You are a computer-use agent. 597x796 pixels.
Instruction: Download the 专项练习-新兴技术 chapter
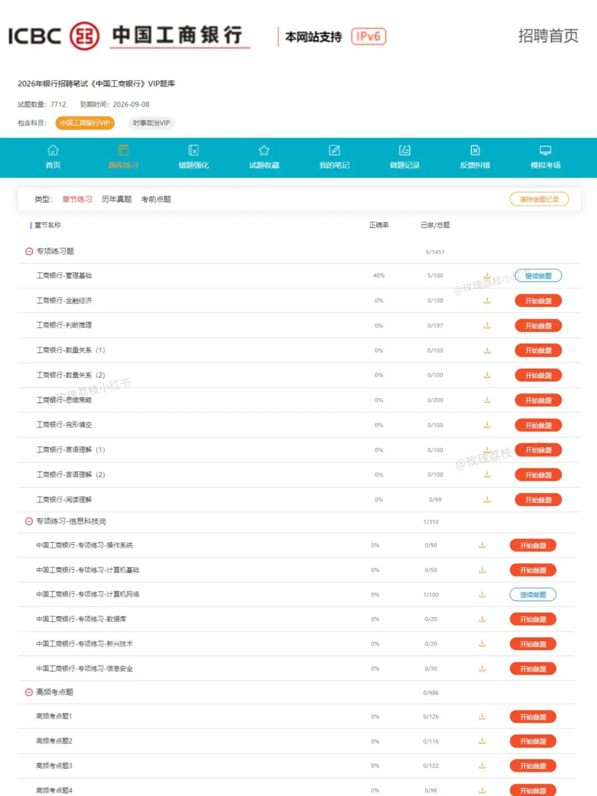(482, 644)
